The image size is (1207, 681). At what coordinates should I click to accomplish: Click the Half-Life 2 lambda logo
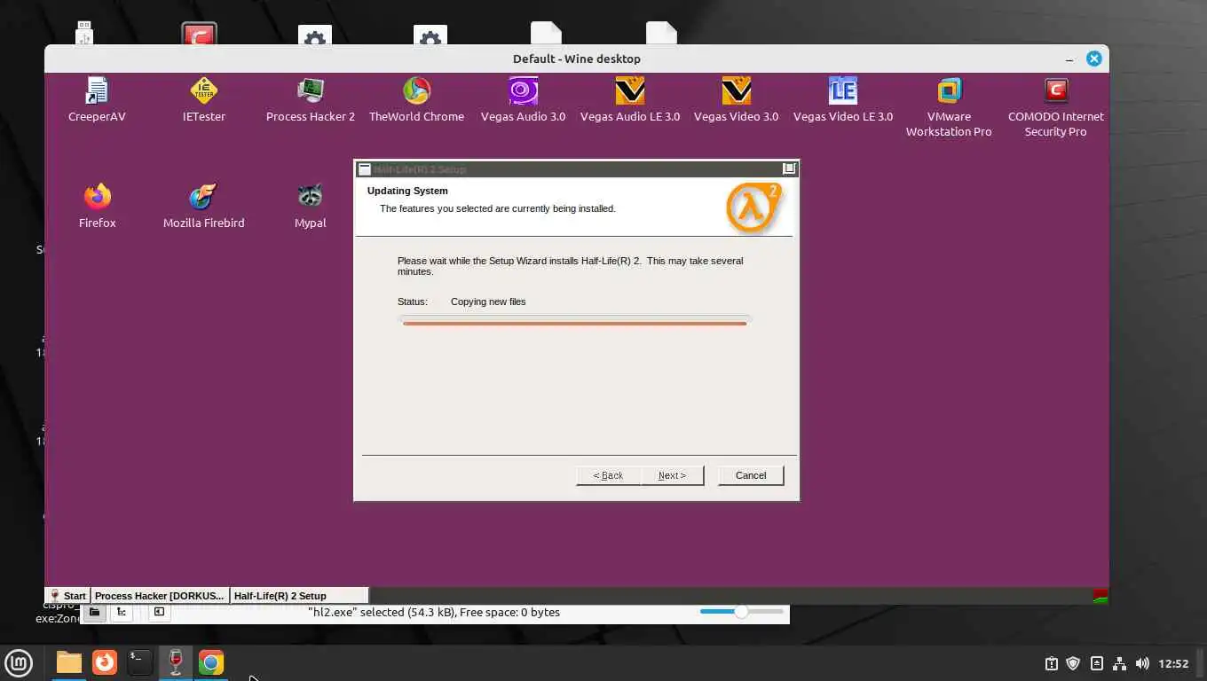pyautogui.click(x=754, y=207)
